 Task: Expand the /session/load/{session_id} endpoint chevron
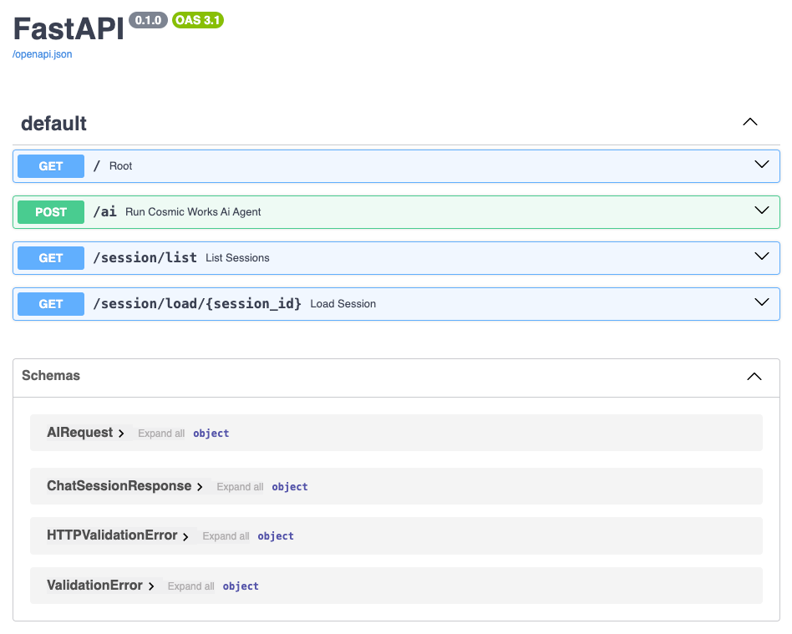(x=762, y=302)
